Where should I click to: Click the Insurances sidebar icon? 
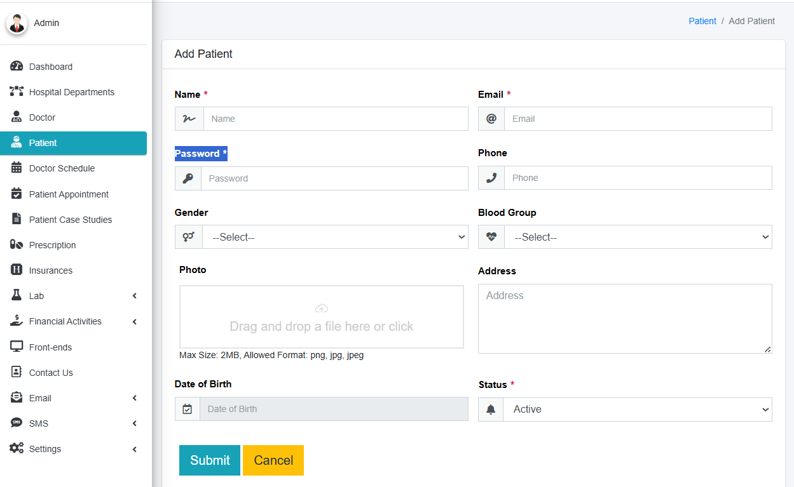(x=17, y=270)
